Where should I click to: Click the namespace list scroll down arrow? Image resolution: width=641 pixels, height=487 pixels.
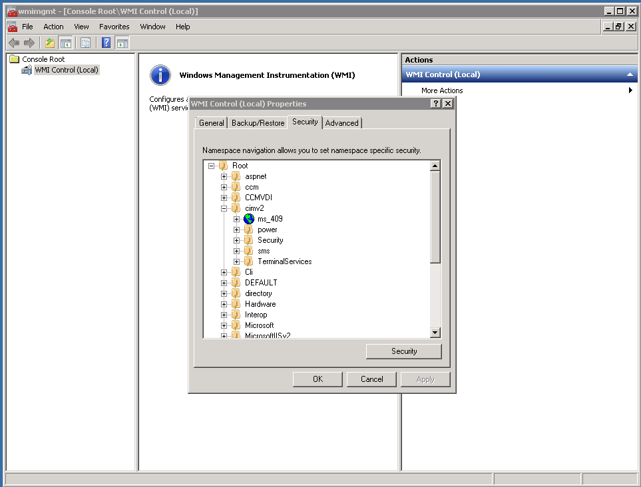click(x=435, y=333)
